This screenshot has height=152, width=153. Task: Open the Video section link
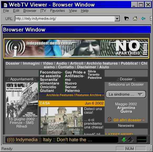pyautogui.click(x=48, y=63)
